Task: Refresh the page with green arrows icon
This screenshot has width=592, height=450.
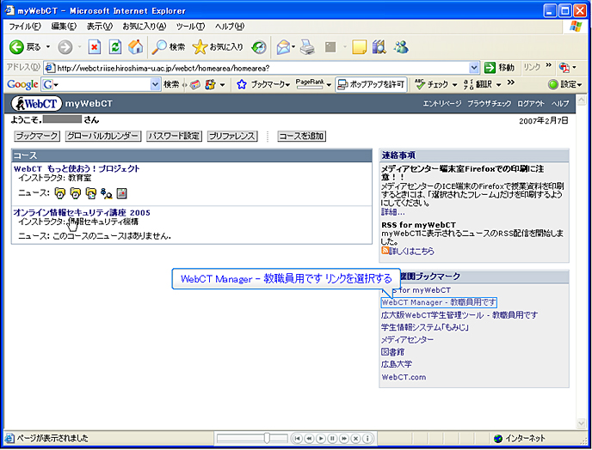Action: click(114, 47)
